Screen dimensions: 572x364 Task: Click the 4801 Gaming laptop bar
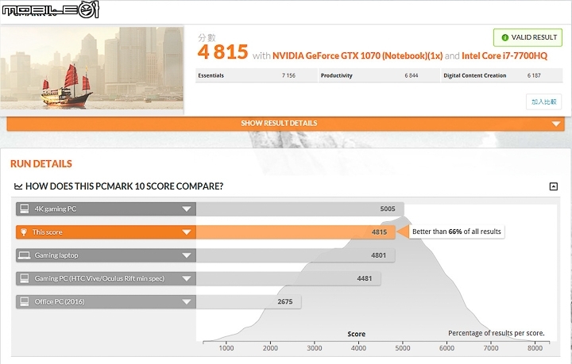[296, 255]
